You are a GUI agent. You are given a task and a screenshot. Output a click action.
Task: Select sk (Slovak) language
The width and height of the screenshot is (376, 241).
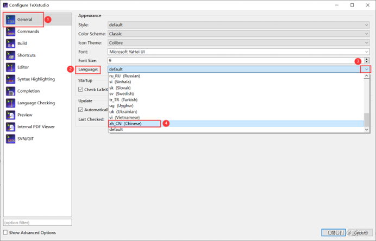coord(236,88)
